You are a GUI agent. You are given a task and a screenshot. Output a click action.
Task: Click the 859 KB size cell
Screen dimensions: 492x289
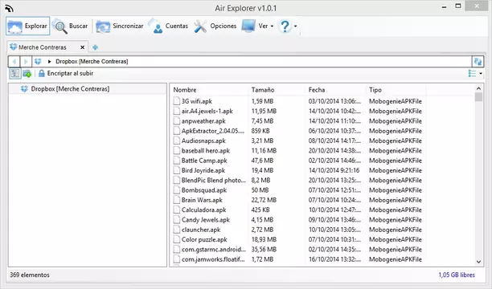tap(260, 131)
